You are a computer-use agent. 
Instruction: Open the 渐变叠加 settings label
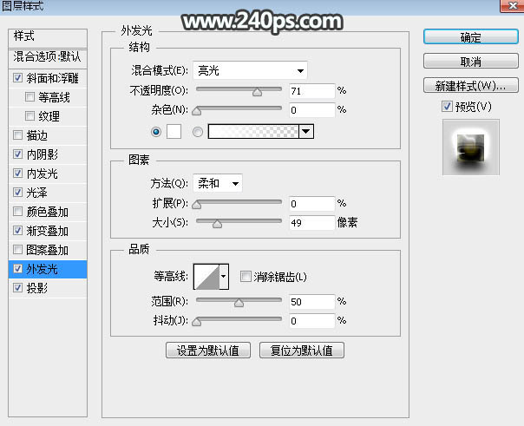[47, 231]
